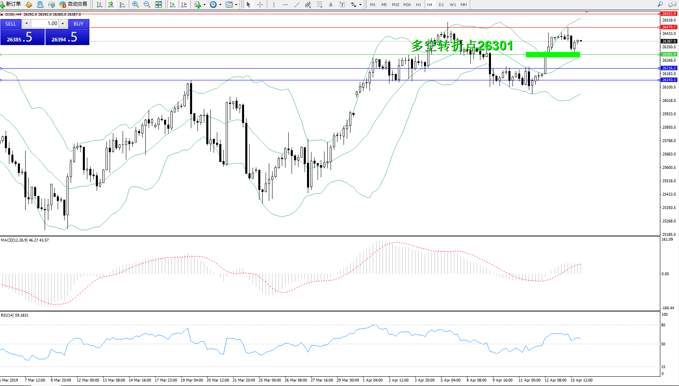Click the green 26301.9 price level marker
The height and width of the screenshot is (386, 679).
pyautogui.click(x=669, y=54)
